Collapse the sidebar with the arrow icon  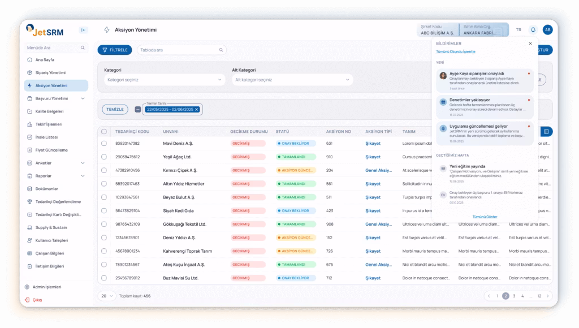click(84, 30)
